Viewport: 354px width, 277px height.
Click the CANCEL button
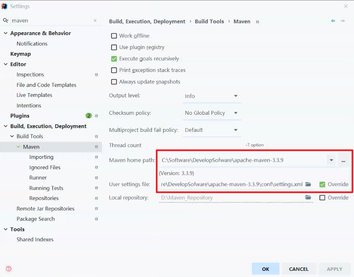(x=299, y=269)
